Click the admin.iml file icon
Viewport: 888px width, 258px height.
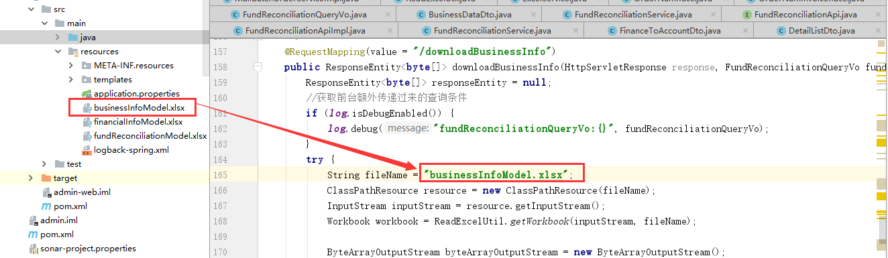[34, 220]
